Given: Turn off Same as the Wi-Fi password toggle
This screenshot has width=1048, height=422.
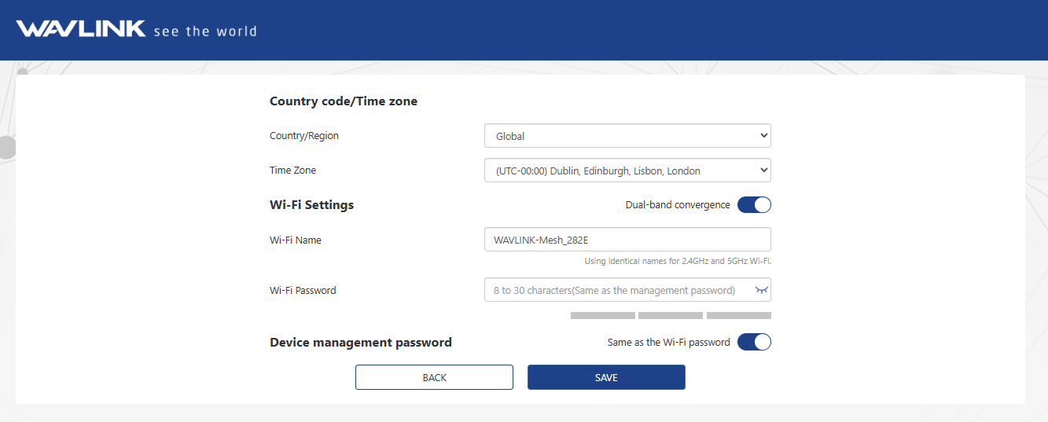Looking at the screenshot, I should pos(754,342).
